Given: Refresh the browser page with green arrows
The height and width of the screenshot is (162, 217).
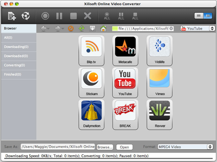Looking at the screenshot, I should pos(81,28).
